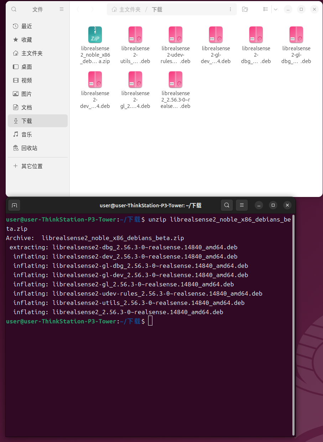The image size is (323, 442).
Task: Click the terminal vertical scrollbar
Action: 293,325
